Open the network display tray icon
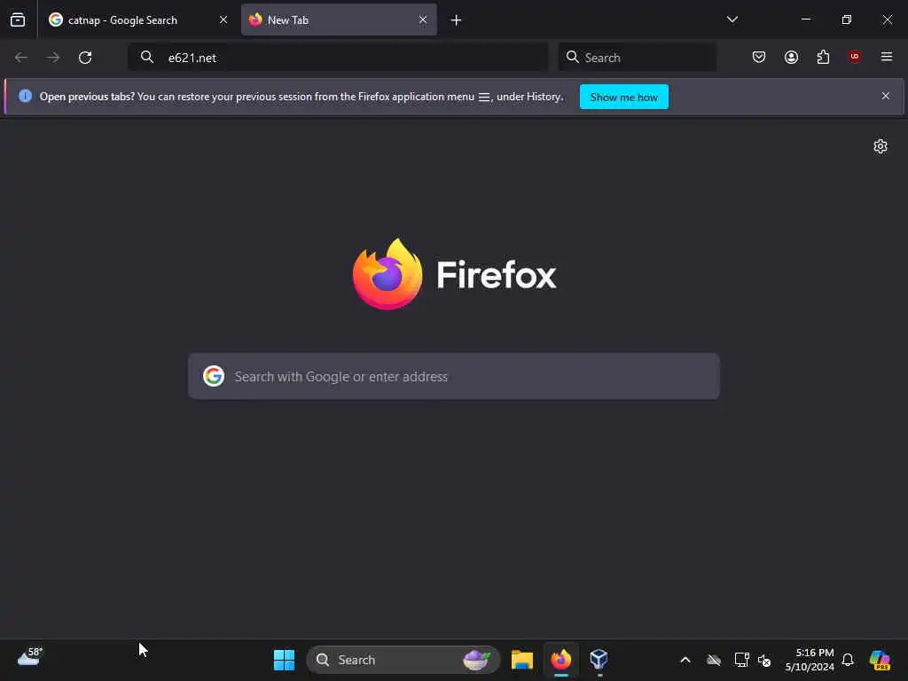The width and height of the screenshot is (908, 681). point(741,660)
